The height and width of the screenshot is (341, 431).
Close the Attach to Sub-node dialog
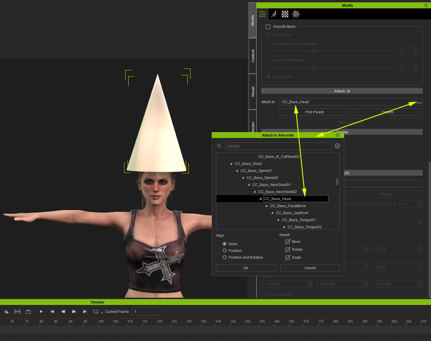click(x=338, y=135)
